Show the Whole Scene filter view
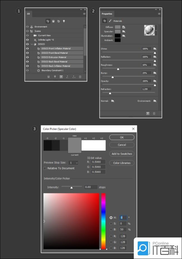This screenshot has height=259, width=182. coord(48,21)
